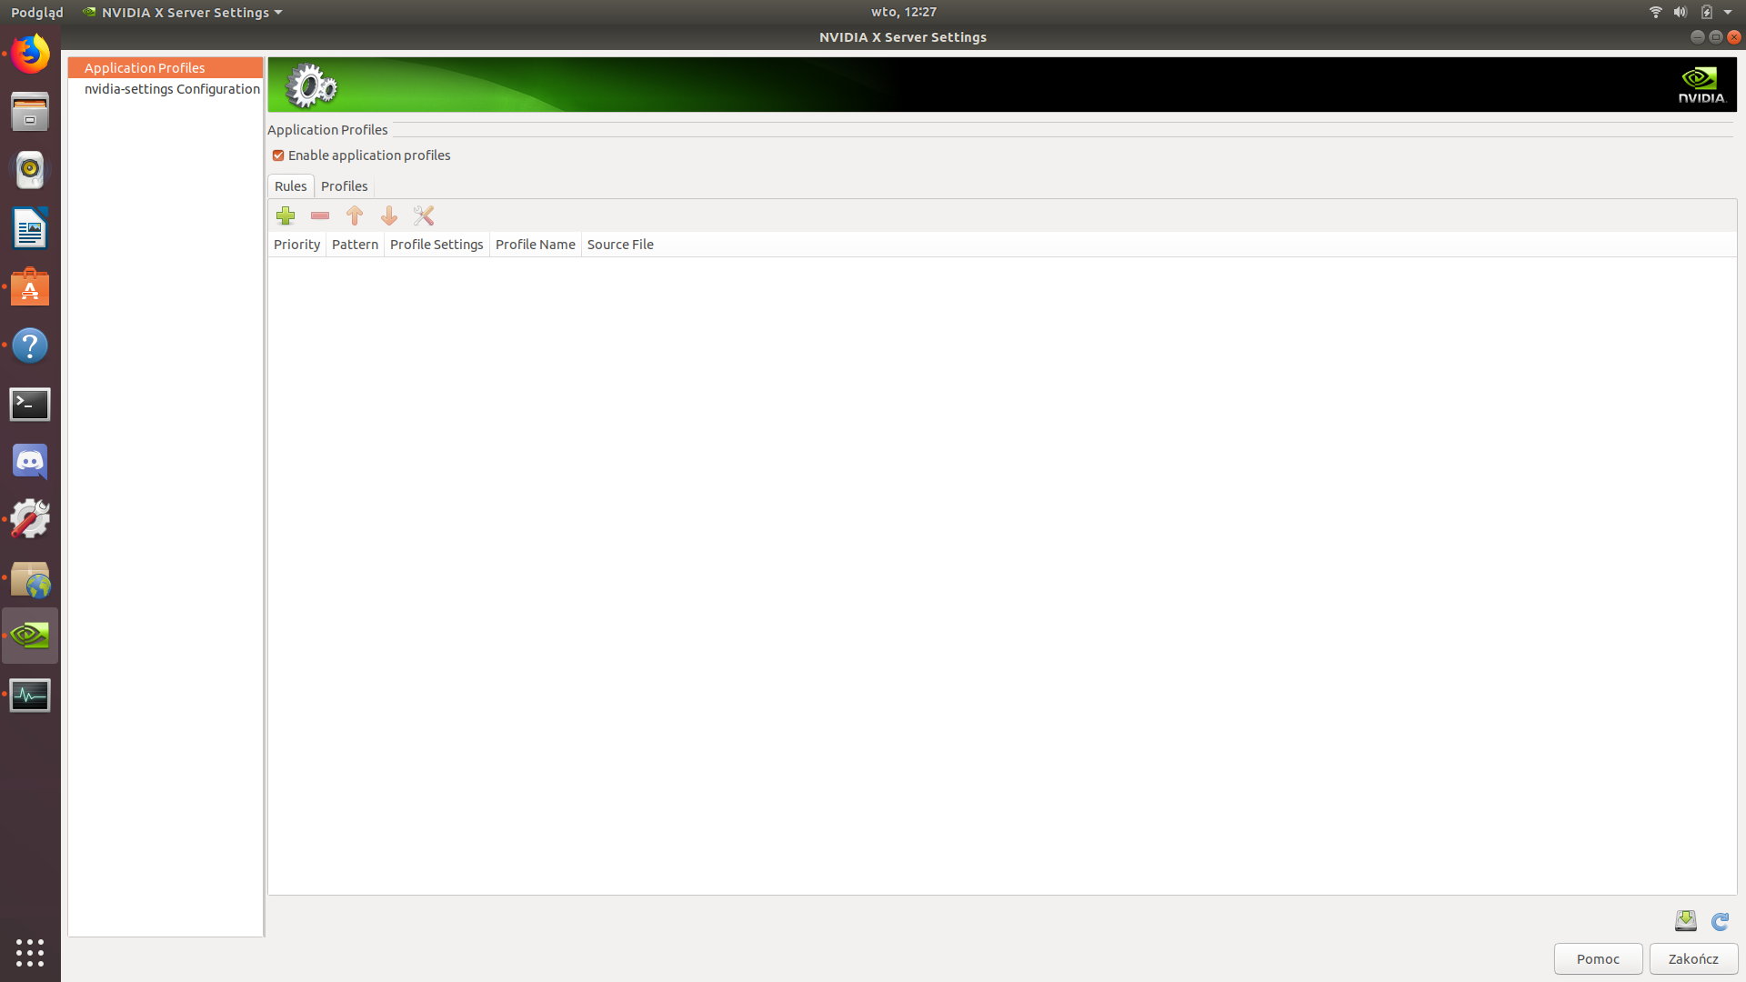Viewport: 1746px width, 982px height.
Task: Switch to the Profiles tab
Action: click(344, 186)
